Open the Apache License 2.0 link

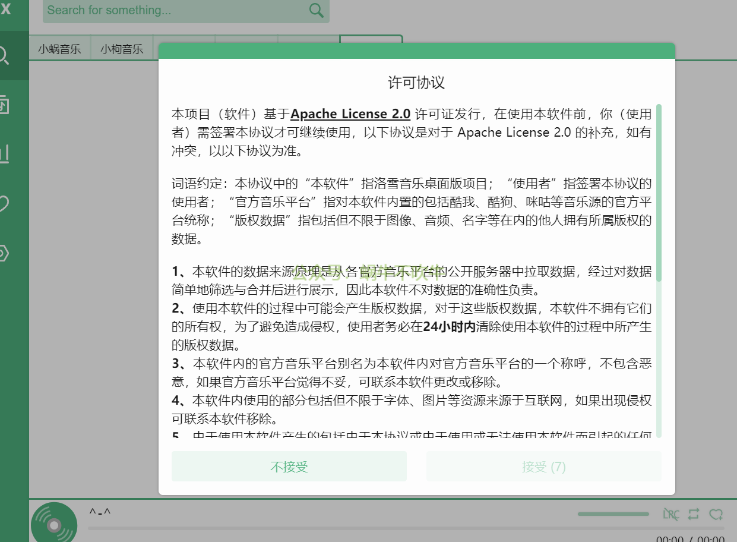350,114
